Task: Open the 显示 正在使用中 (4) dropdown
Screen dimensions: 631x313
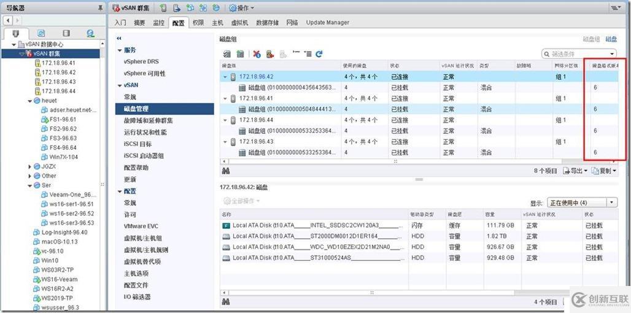Action: (581, 203)
